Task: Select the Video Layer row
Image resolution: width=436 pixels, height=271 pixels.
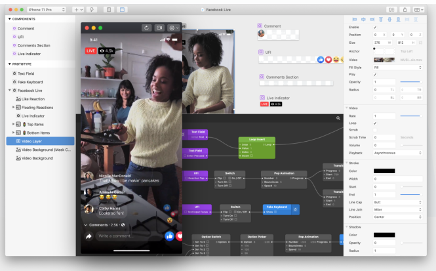Action: (40, 141)
